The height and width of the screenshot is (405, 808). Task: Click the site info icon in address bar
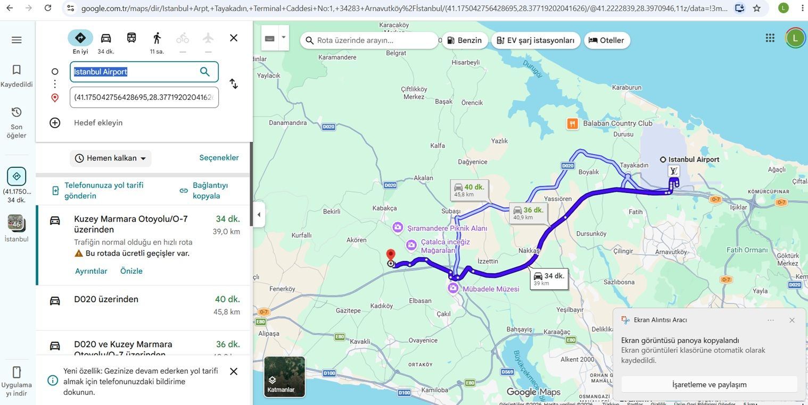pos(71,8)
